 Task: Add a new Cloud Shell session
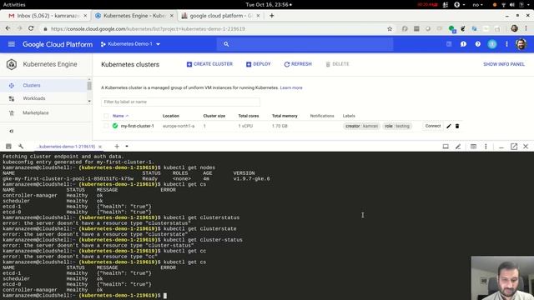point(117,147)
